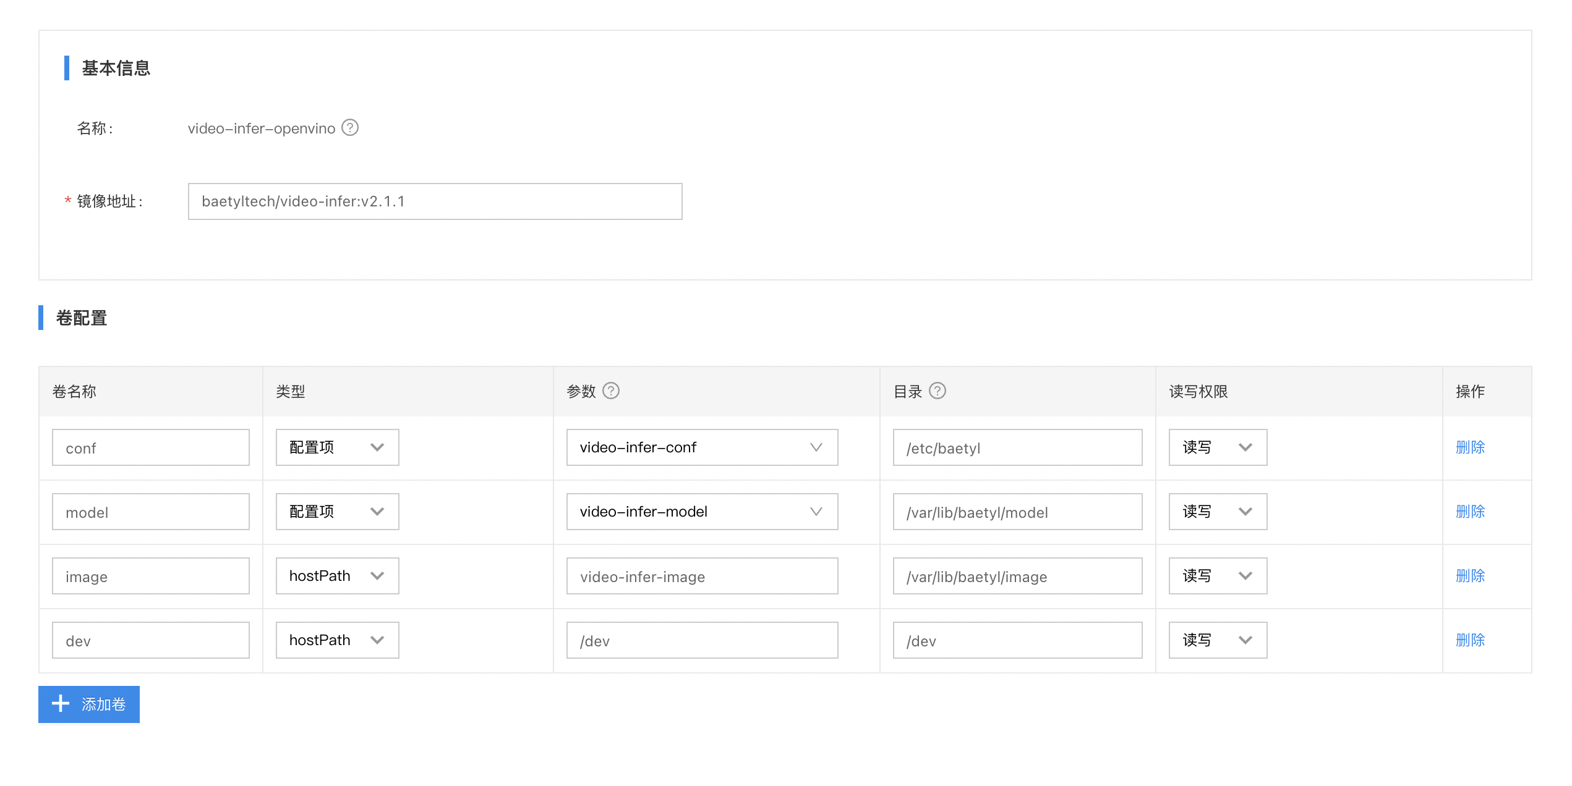Expand video-infer-conf parameter dropdown
This screenshot has width=1572, height=786.
702,447
